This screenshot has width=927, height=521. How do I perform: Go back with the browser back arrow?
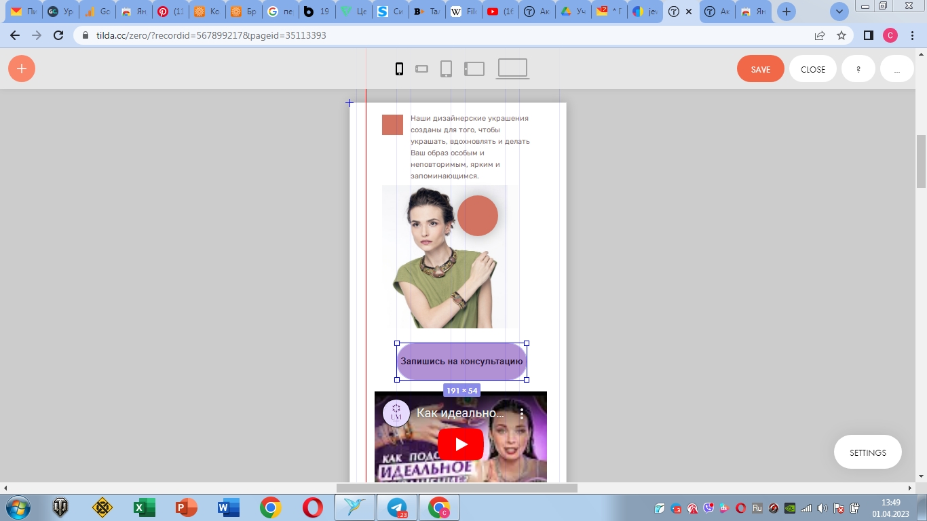click(x=15, y=35)
